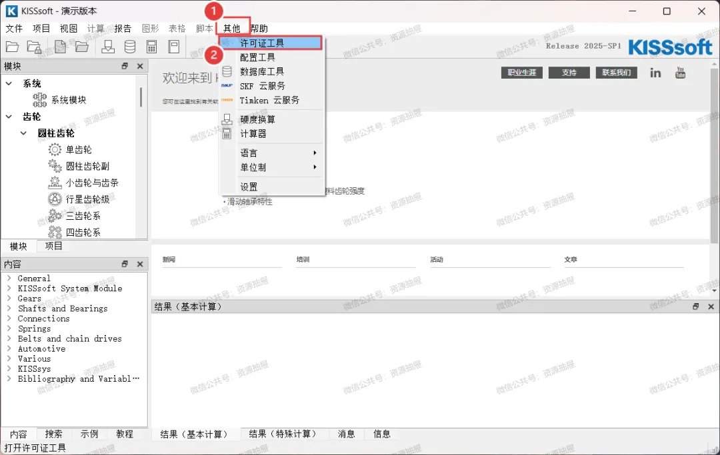Switch to the 信息 tab

point(381,434)
